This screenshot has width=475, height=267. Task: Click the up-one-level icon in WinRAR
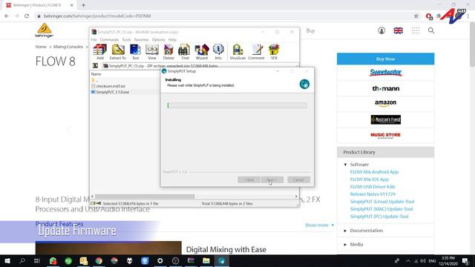(95, 66)
